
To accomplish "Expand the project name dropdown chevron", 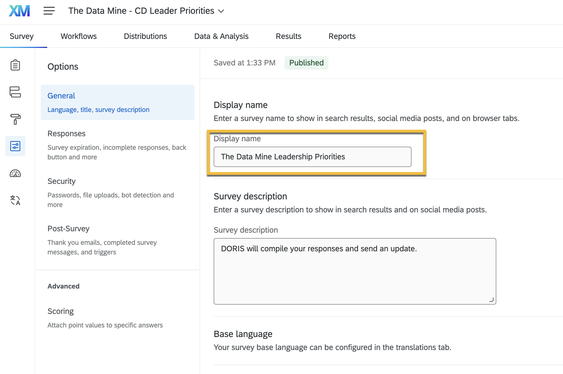I will 221,11.
